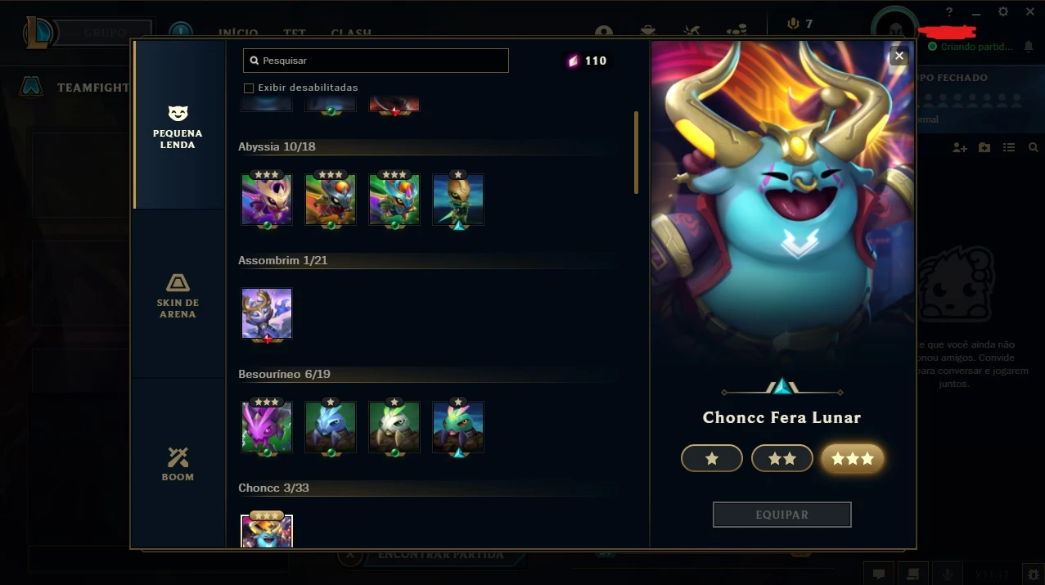Screen dimensions: 1045x585
Task: Select the purple Besouríneo three-star thumbnail
Action: [x=267, y=426]
